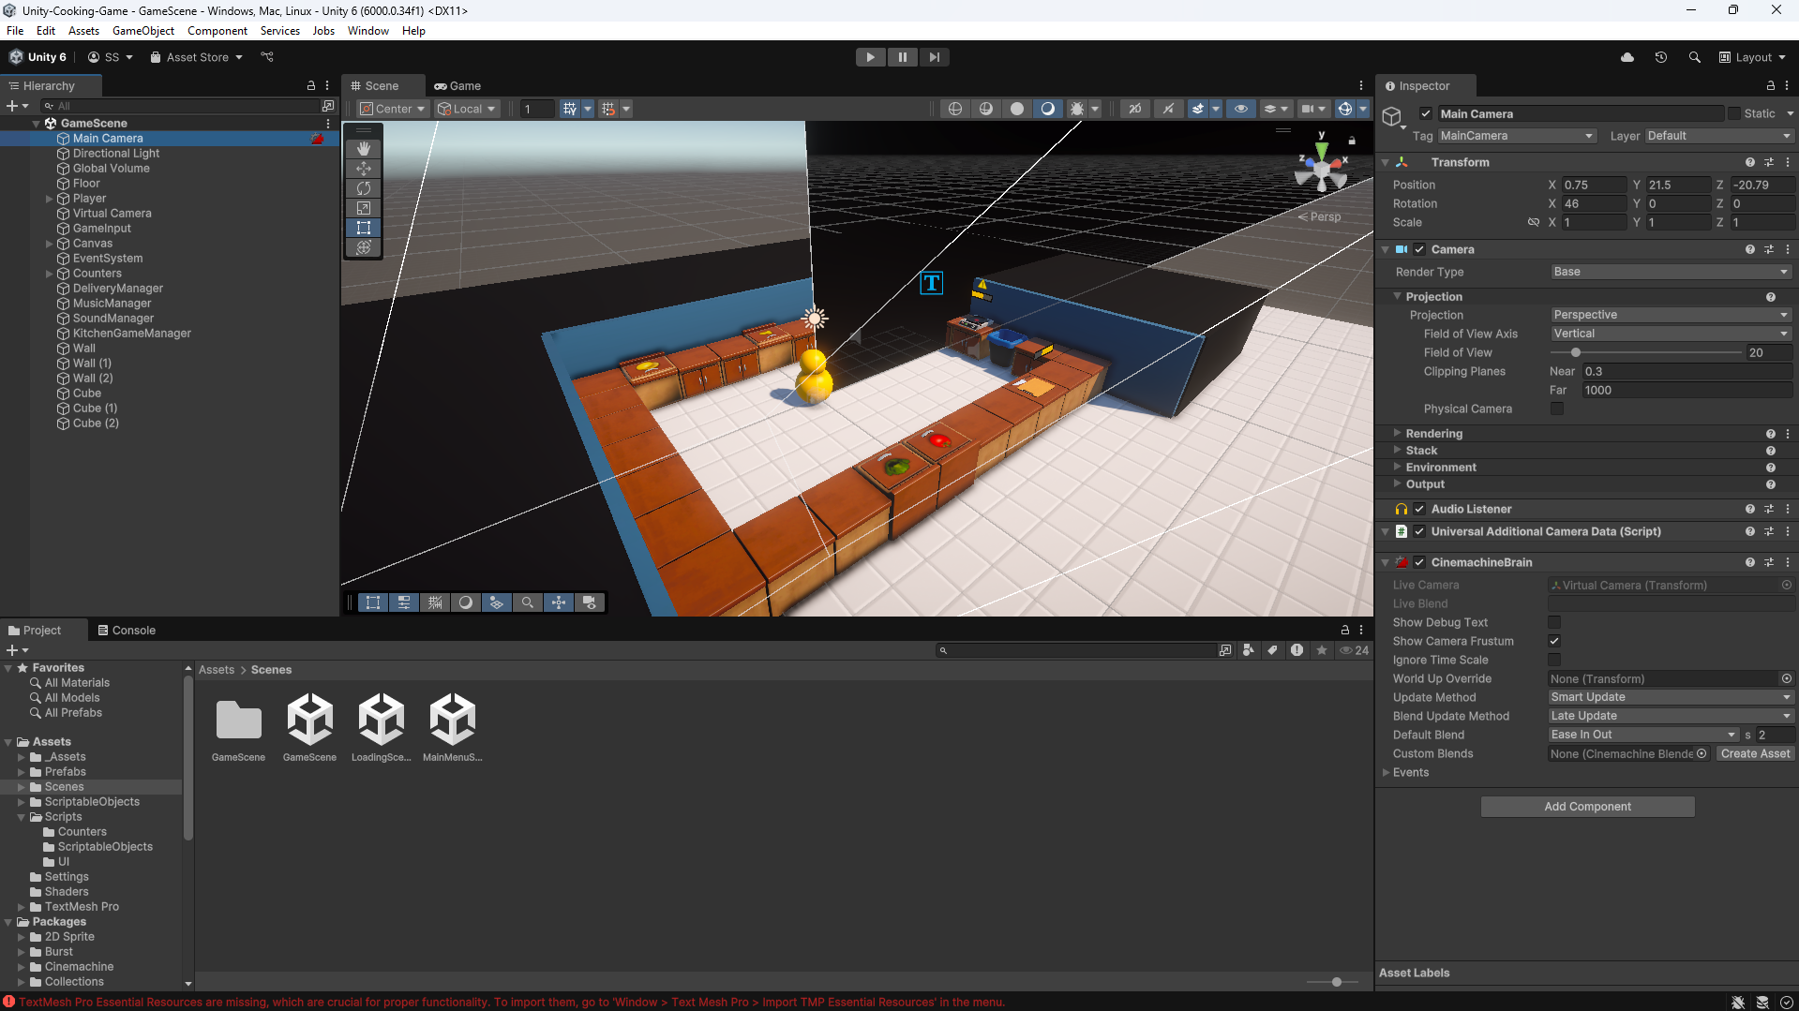Select the Rotate tool in the scene
The height and width of the screenshot is (1011, 1799).
coord(364,188)
